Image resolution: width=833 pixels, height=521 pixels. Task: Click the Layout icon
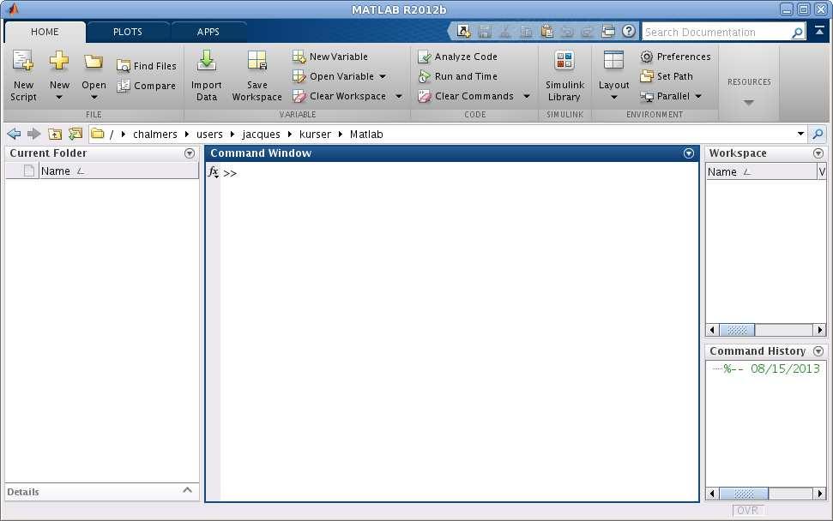coord(613,60)
